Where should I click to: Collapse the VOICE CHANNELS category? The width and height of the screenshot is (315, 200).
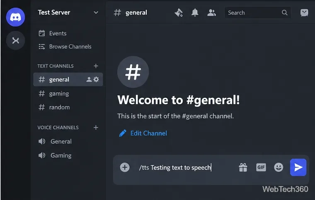58,128
